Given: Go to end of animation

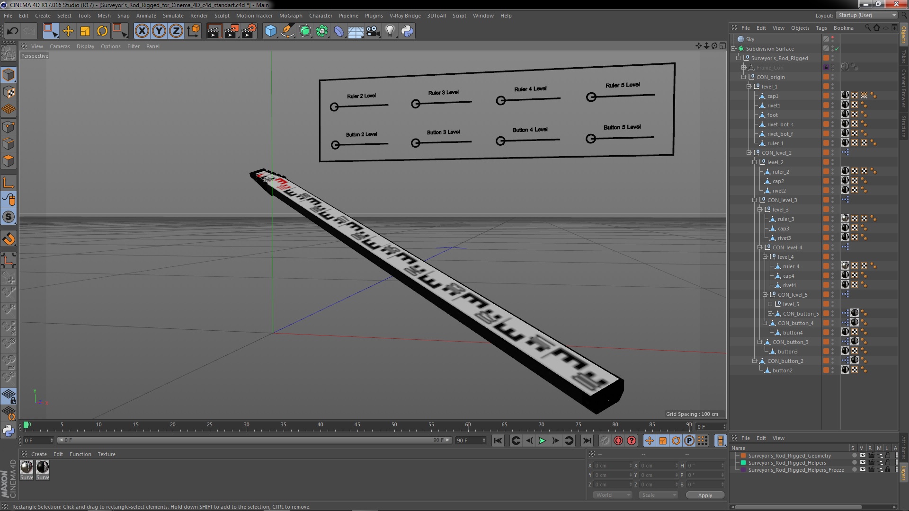Looking at the screenshot, I should (x=587, y=441).
